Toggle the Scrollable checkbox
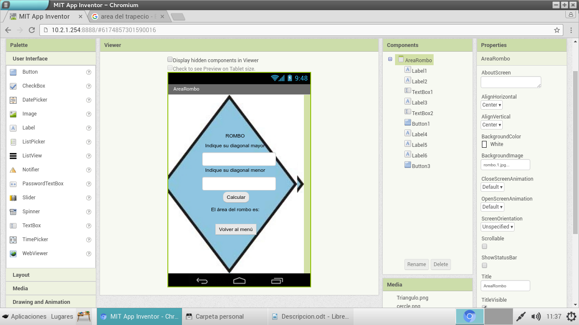 tap(484, 246)
